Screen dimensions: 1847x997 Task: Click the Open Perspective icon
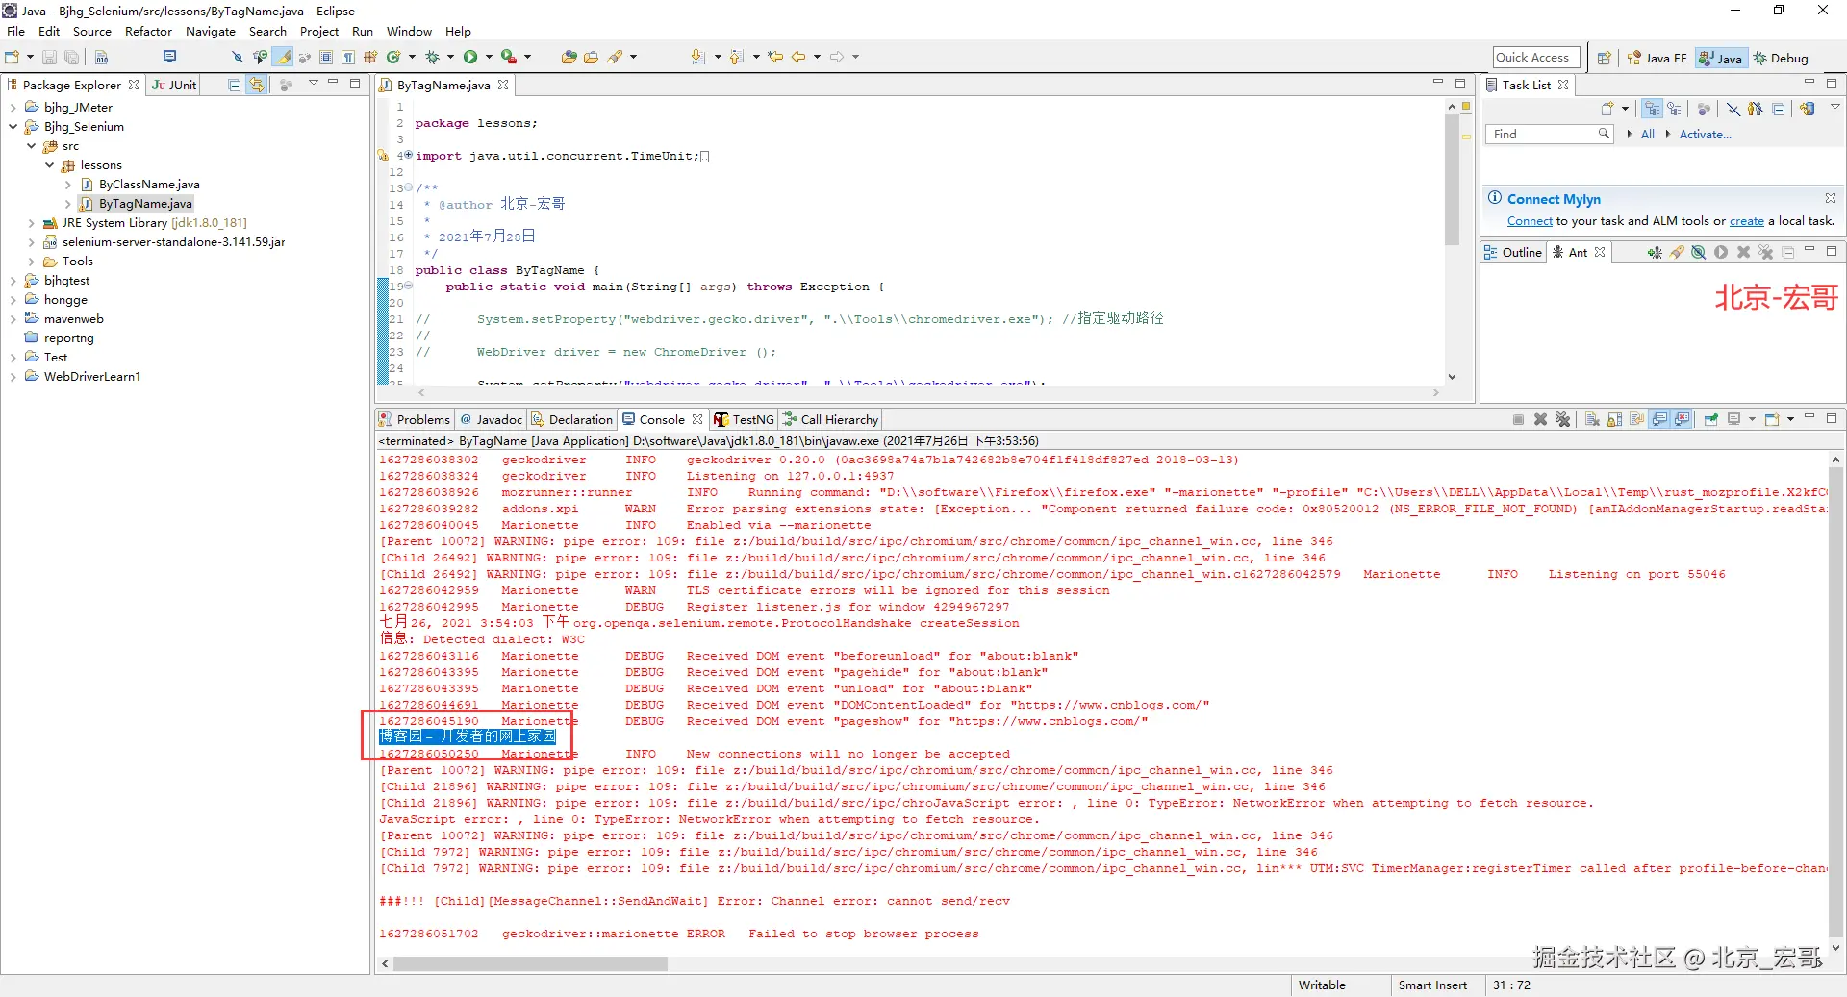click(x=1604, y=59)
